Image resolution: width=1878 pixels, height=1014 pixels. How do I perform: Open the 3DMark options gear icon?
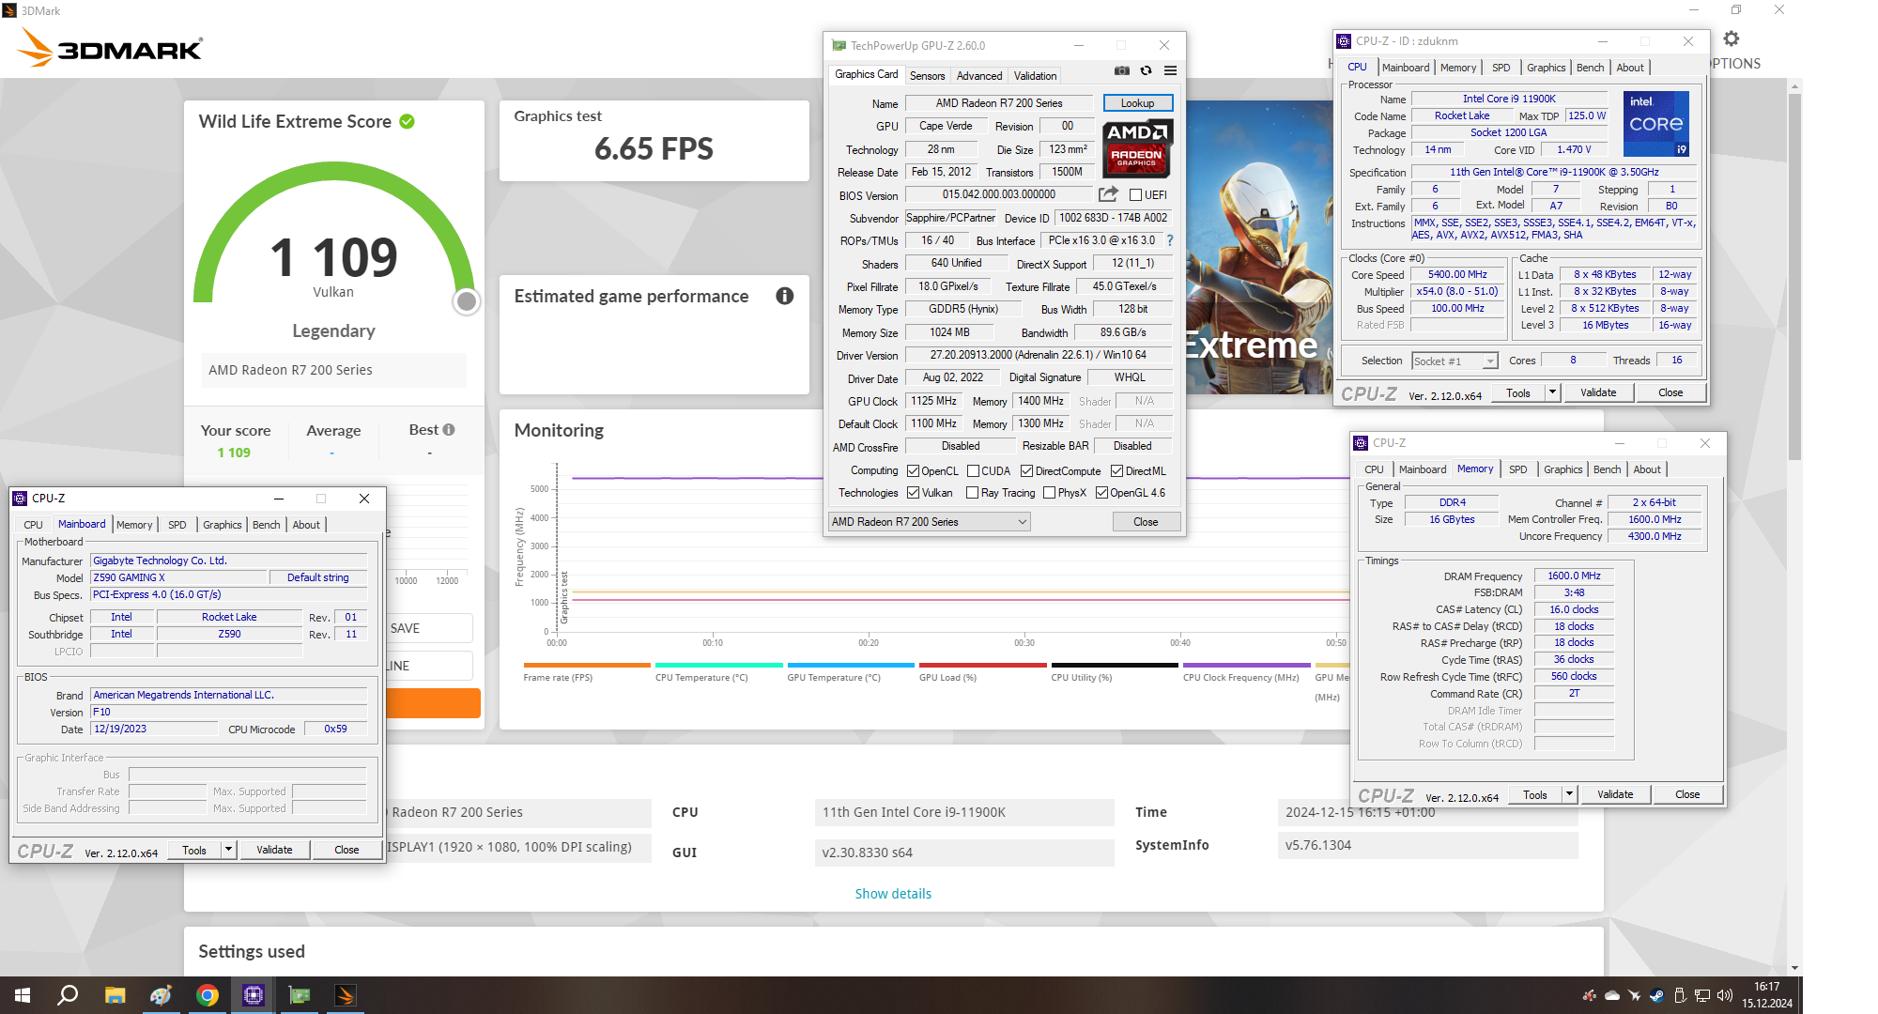(1732, 38)
